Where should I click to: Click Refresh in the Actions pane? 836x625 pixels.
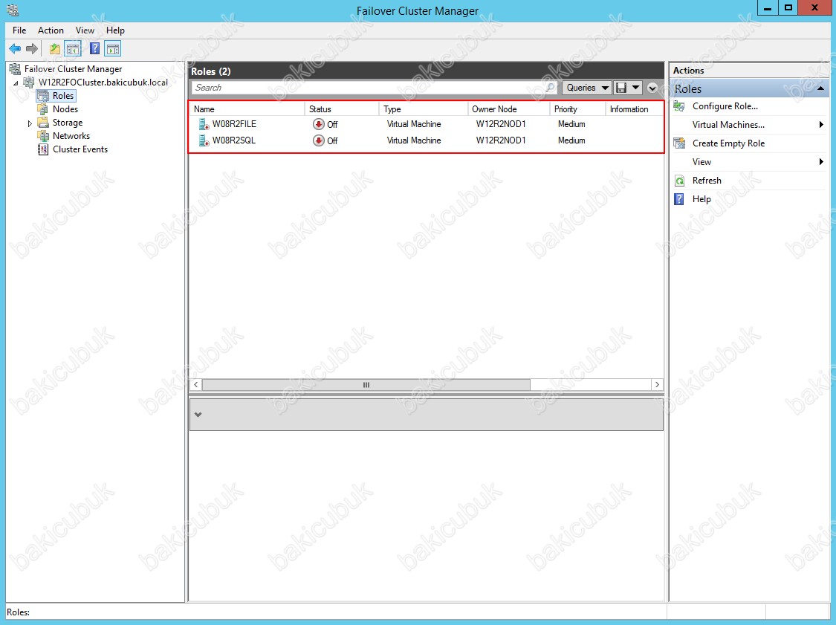(707, 181)
